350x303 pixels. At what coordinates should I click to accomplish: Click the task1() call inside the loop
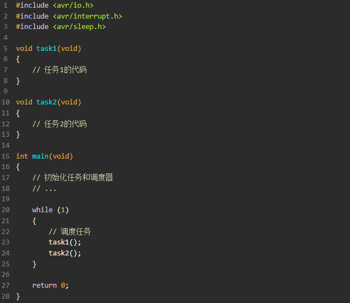pyautogui.click(x=65, y=242)
